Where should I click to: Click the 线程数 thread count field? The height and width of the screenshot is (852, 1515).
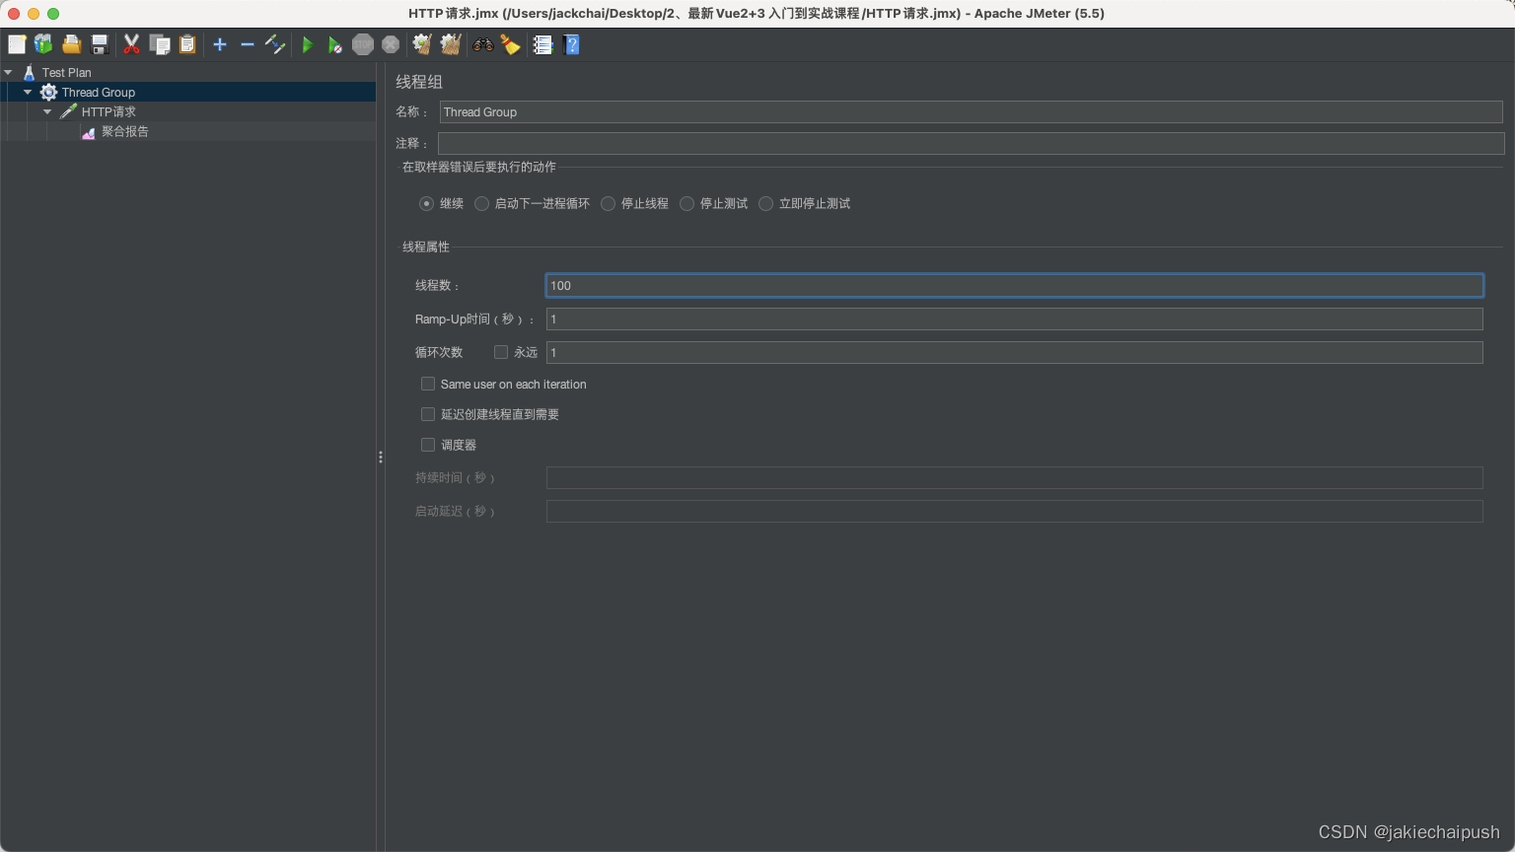1014,285
